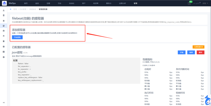Select the clipboard icon in the left sidebar
This screenshot has height=106, width=211.
[4, 47]
